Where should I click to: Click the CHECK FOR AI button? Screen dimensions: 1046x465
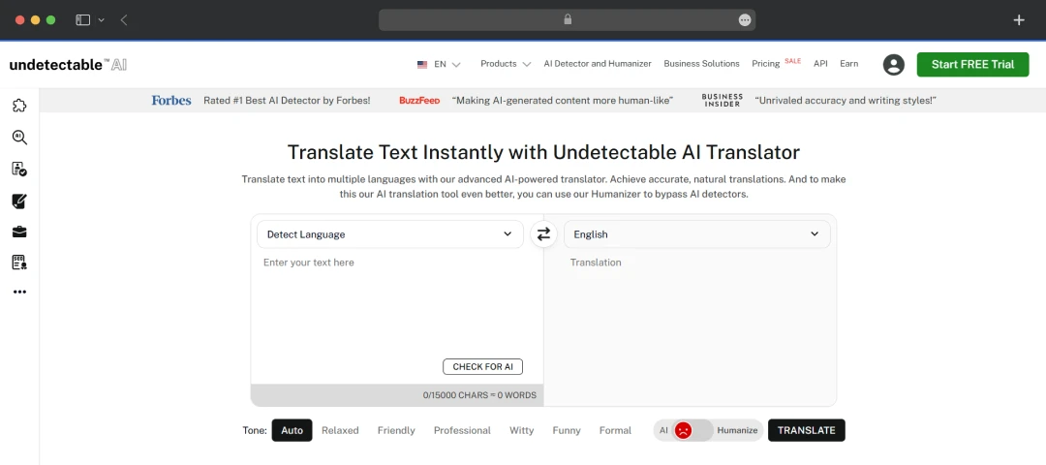coord(483,367)
